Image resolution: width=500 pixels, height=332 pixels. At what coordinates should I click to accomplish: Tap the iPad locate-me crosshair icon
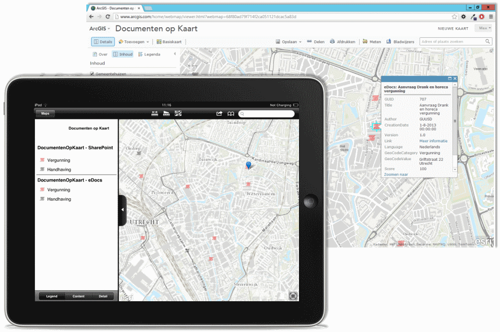(x=293, y=296)
